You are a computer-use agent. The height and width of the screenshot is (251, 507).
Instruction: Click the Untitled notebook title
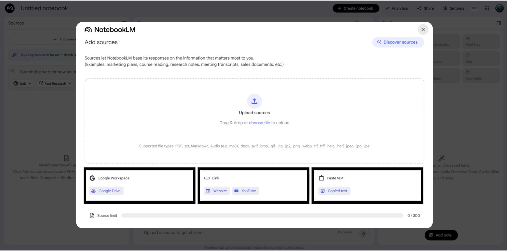[x=44, y=8]
